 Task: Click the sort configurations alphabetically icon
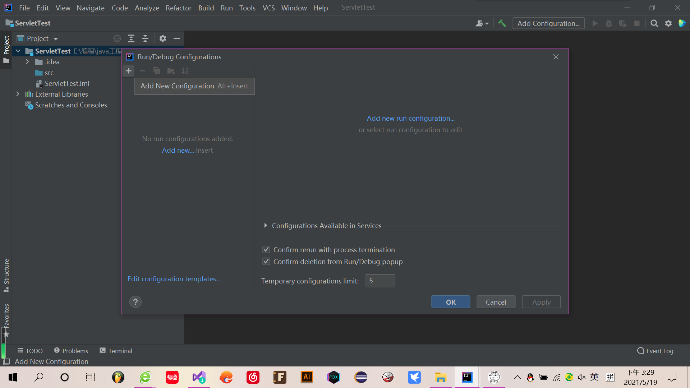pos(185,70)
